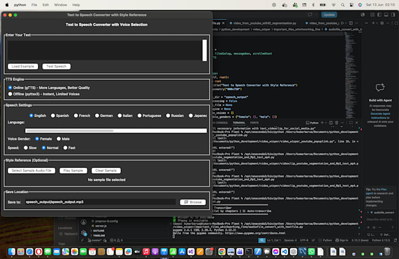Click the split terminal icon
This screenshot has height=259, width=399.
tap(331, 123)
